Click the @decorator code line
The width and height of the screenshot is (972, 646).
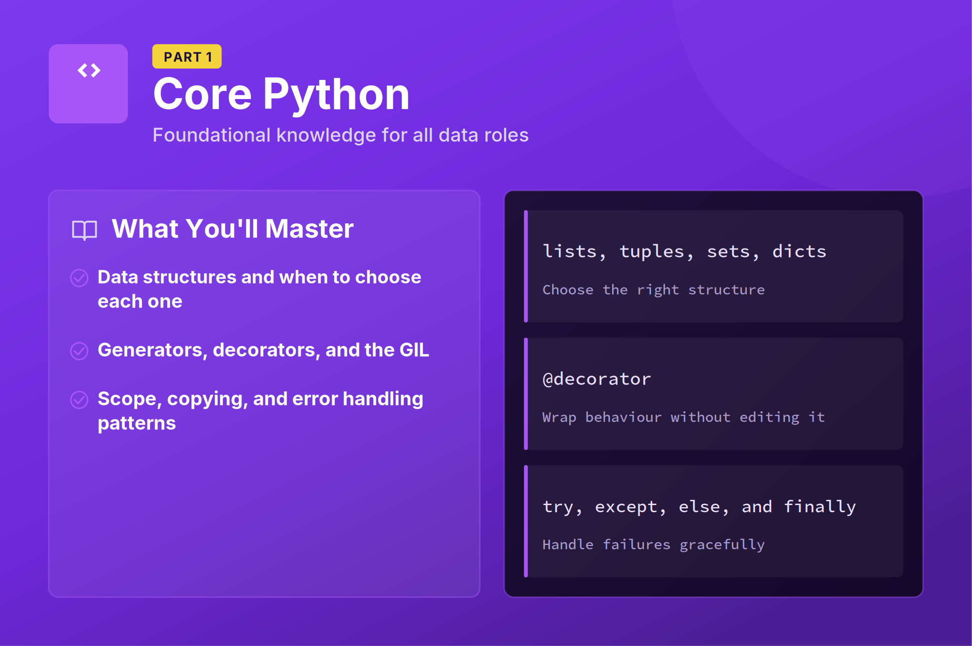coord(596,379)
